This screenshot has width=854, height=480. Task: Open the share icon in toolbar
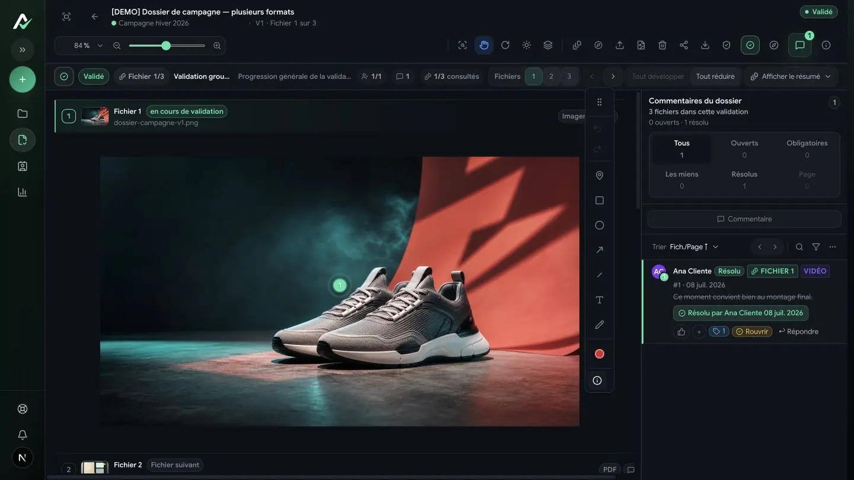click(x=684, y=45)
